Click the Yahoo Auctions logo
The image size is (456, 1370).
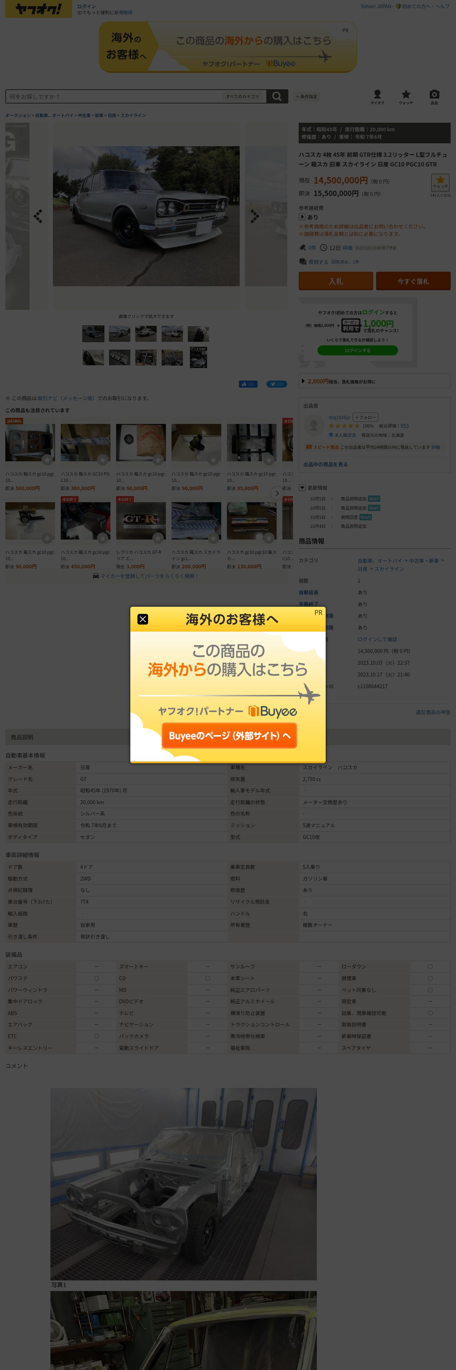38,9
